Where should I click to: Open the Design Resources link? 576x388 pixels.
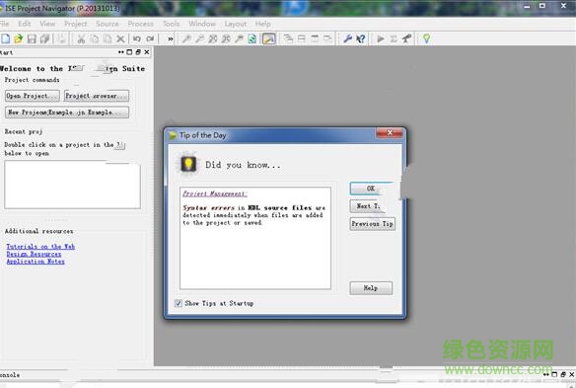click(x=34, y=254)
